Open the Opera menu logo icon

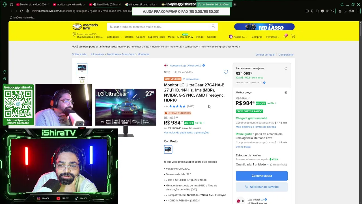point(5,5)
